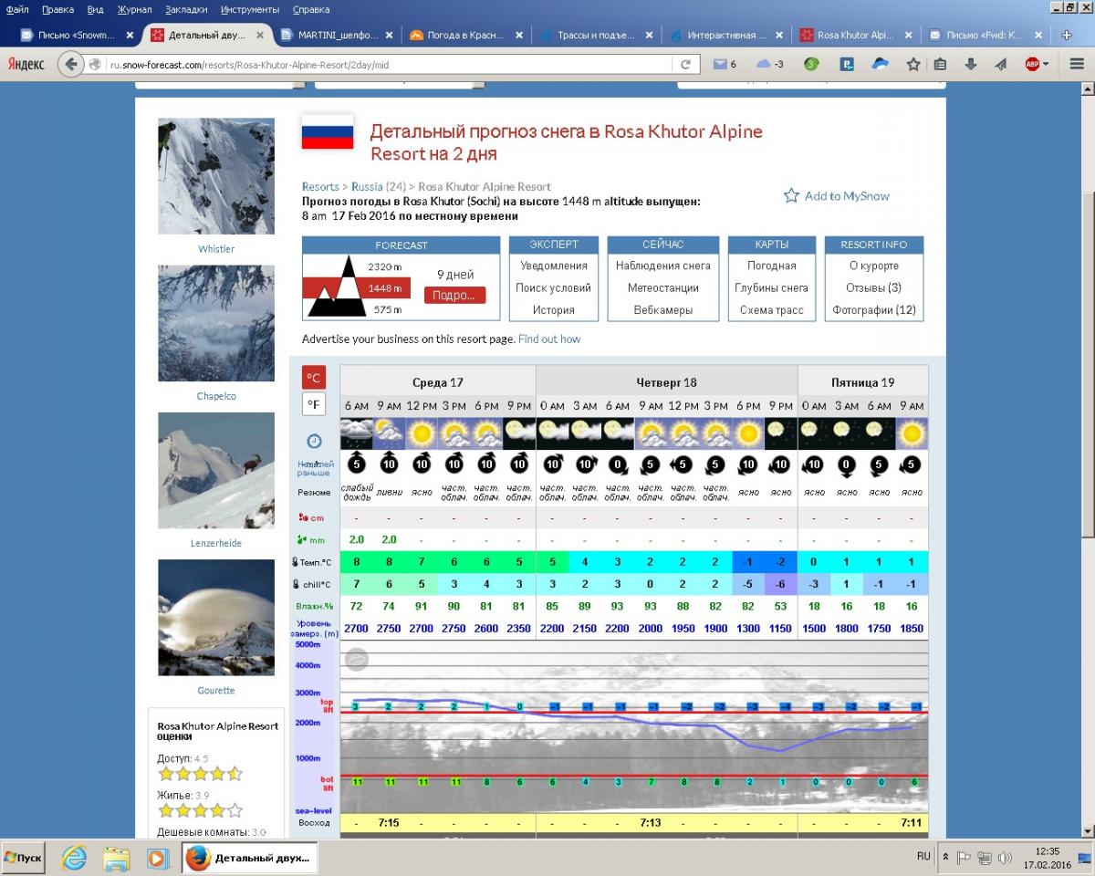Select the 1448 m elevation forecast
The image size is (1095, 876).
[x=384, y=288]
